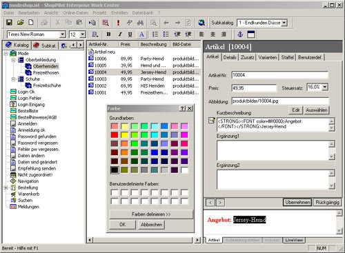The image size is (345, 253).
Task: Open the Steuersatz dropdown showing 16.0%
Action: pyautogui.click(x=325, y=87)
